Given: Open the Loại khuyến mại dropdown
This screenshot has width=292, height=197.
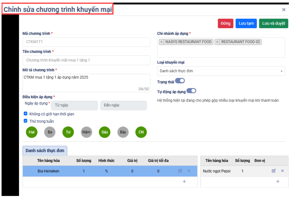Looking at the screenshot, I should pos(221,71).
